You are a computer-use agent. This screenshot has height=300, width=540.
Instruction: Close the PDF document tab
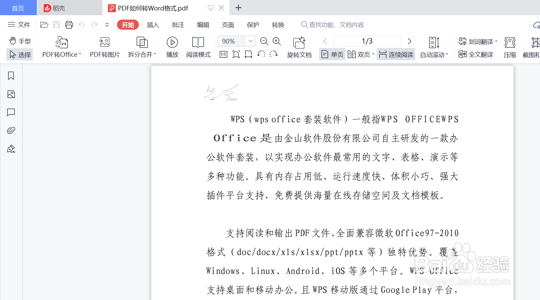(221, 8)
